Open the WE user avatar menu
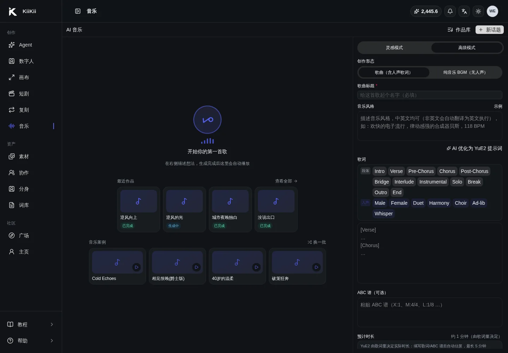 tap(492, 11)
